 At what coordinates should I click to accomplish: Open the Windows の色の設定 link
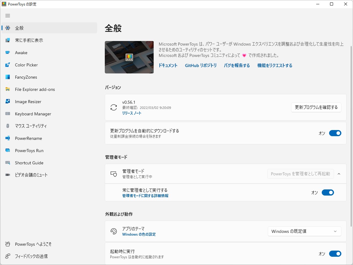(139, 234)
